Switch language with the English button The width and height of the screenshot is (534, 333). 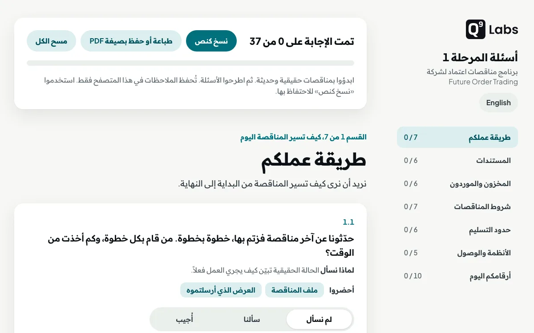click(x=498, y=103)
